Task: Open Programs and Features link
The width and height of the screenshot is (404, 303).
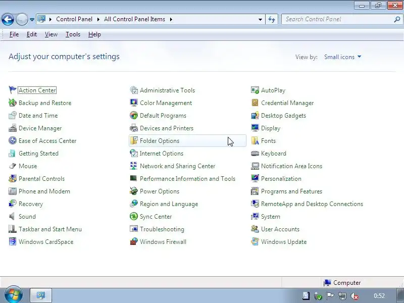Action: 291,191
